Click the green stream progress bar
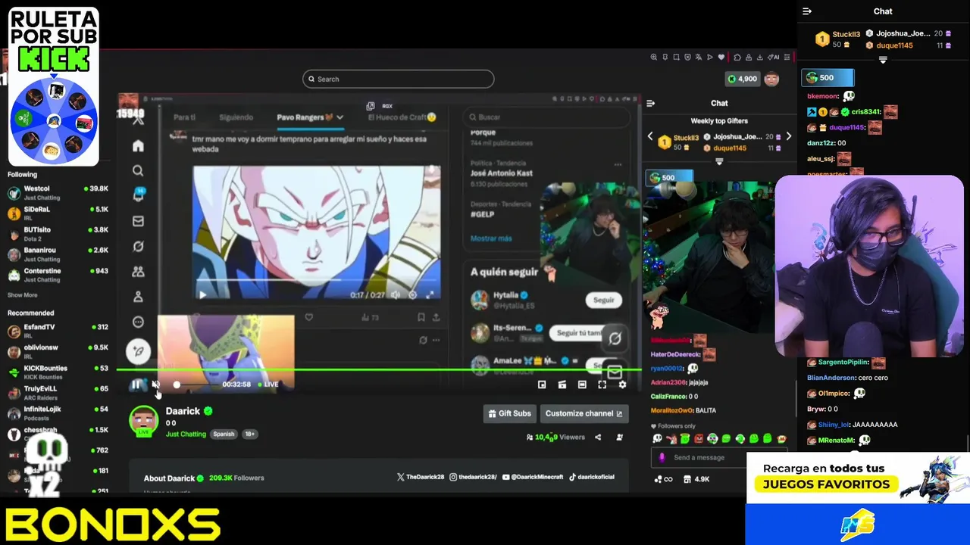 [379, 370]
